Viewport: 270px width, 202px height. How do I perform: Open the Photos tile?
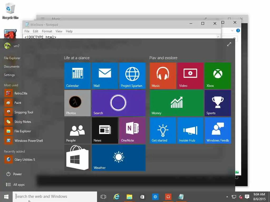77,103
